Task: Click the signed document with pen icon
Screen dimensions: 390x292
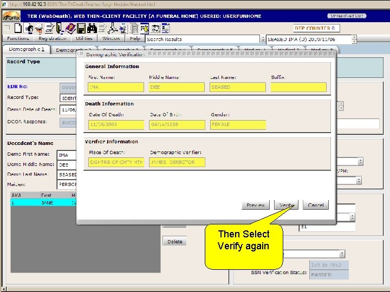Action: click(49, 28)
